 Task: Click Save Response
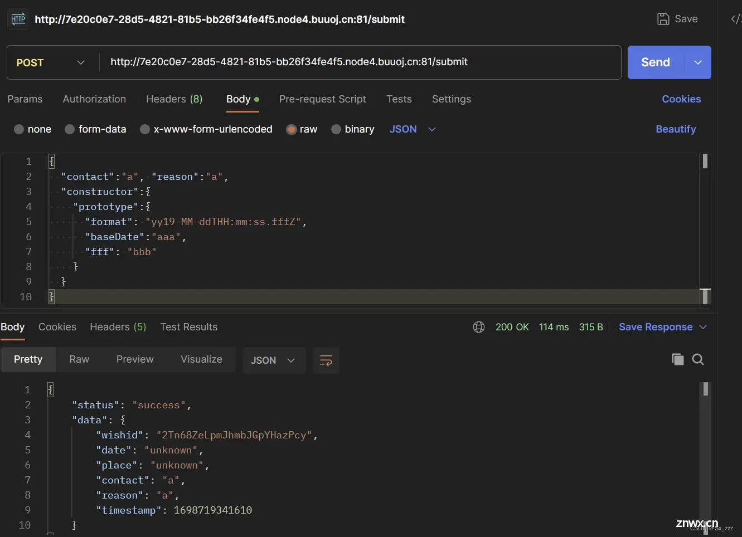[x=656, y=327]
